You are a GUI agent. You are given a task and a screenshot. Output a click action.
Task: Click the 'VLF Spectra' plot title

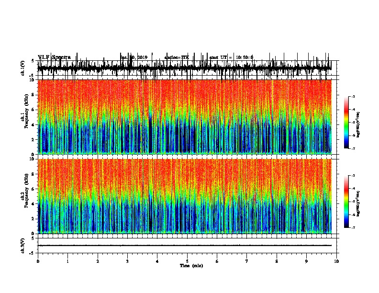tap(54, 57)
